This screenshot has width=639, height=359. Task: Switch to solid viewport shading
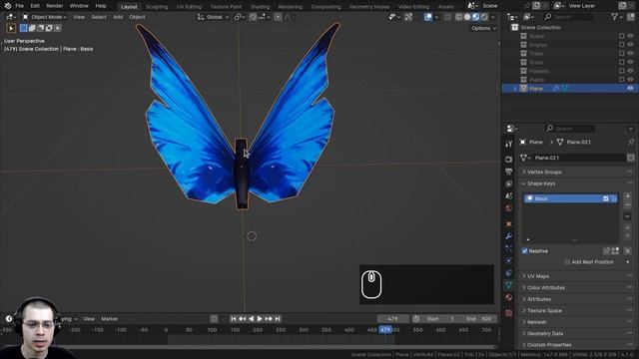[x=467, y=17]
